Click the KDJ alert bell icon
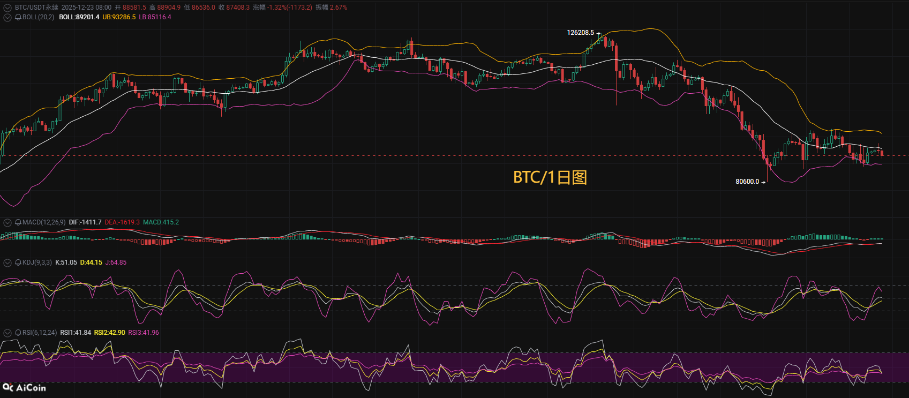Image resolution: width=909 pixels, height=398 pixels. (18, 262)
